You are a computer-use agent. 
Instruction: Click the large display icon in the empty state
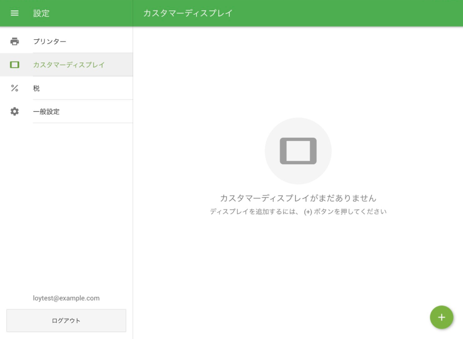point(299,150)
